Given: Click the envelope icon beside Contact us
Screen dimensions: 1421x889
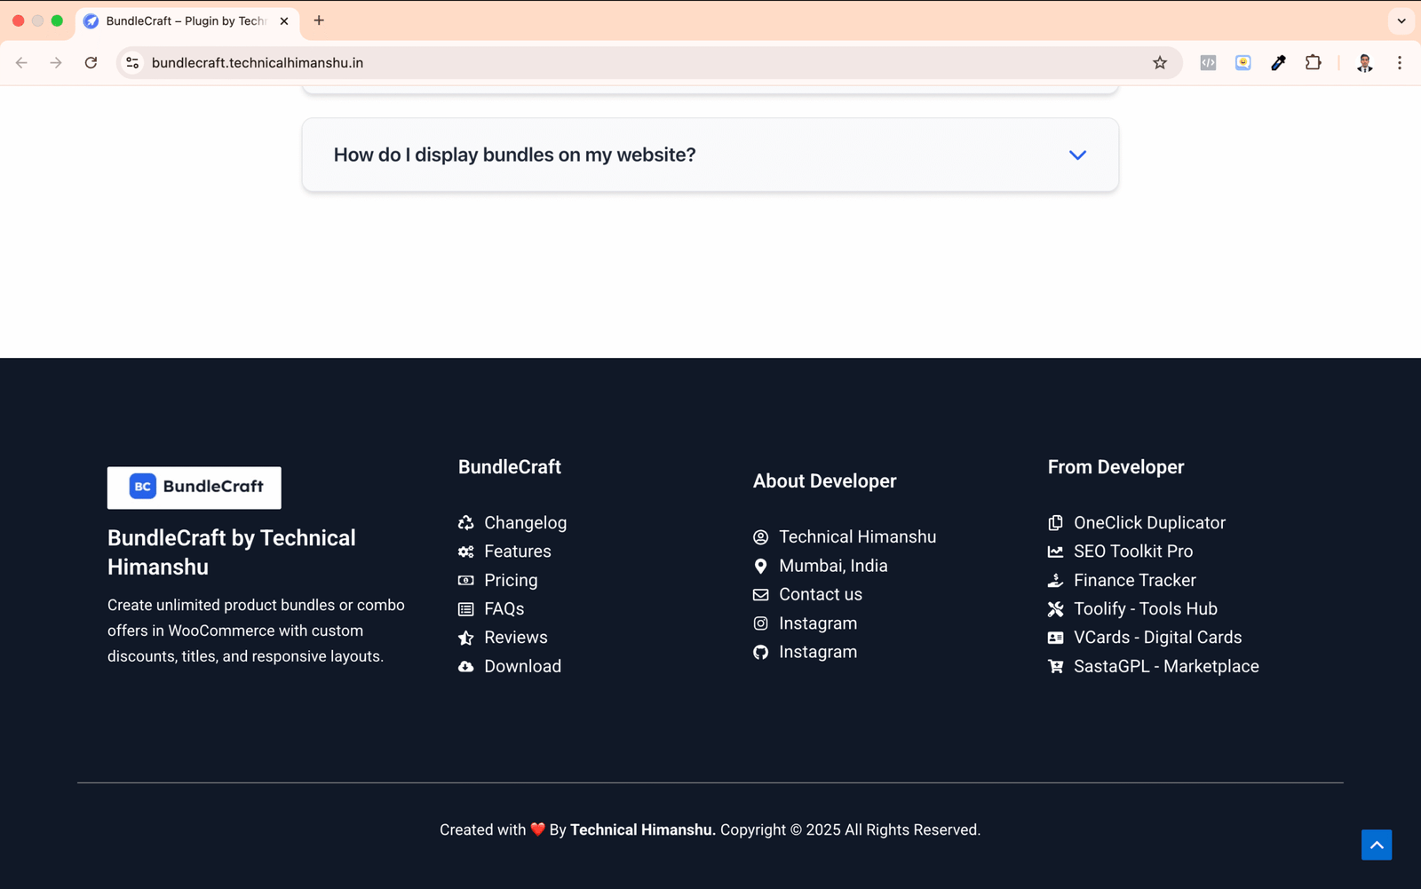Looking at the screenshot, I should pos(760,595).
